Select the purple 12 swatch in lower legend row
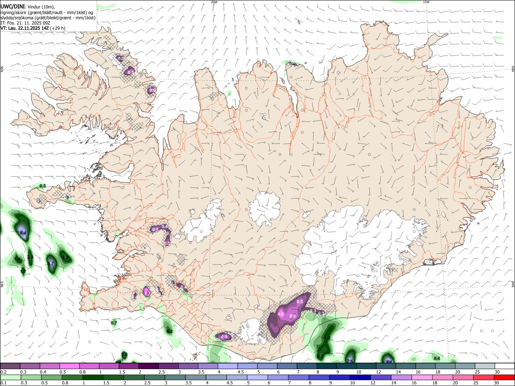The height and width of the screenshot is (386, 515). (380, 377)
